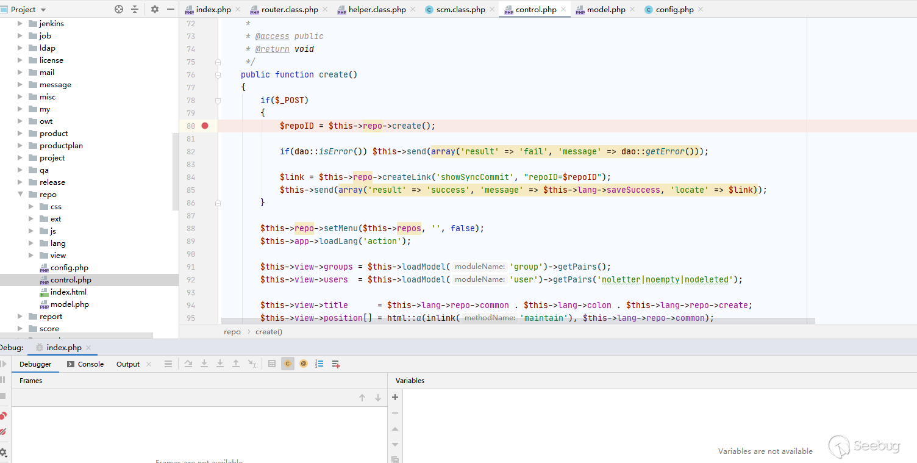Click create() in the breadcrumb bar
The image size is (917, 463).
point(268,332)
